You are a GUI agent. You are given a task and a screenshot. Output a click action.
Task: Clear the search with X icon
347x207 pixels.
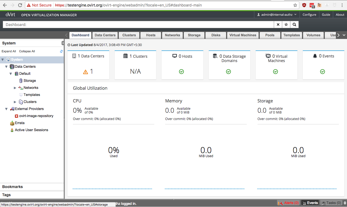(x=278, y=25)
